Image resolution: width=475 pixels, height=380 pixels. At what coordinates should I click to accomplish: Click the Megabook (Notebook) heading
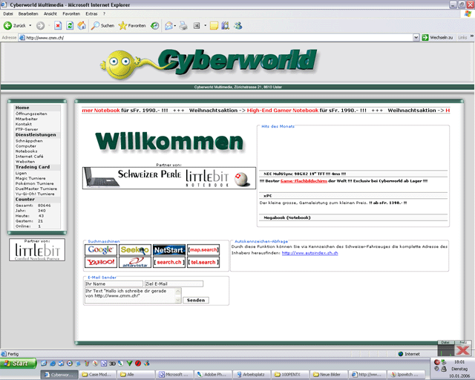[287, 217]
